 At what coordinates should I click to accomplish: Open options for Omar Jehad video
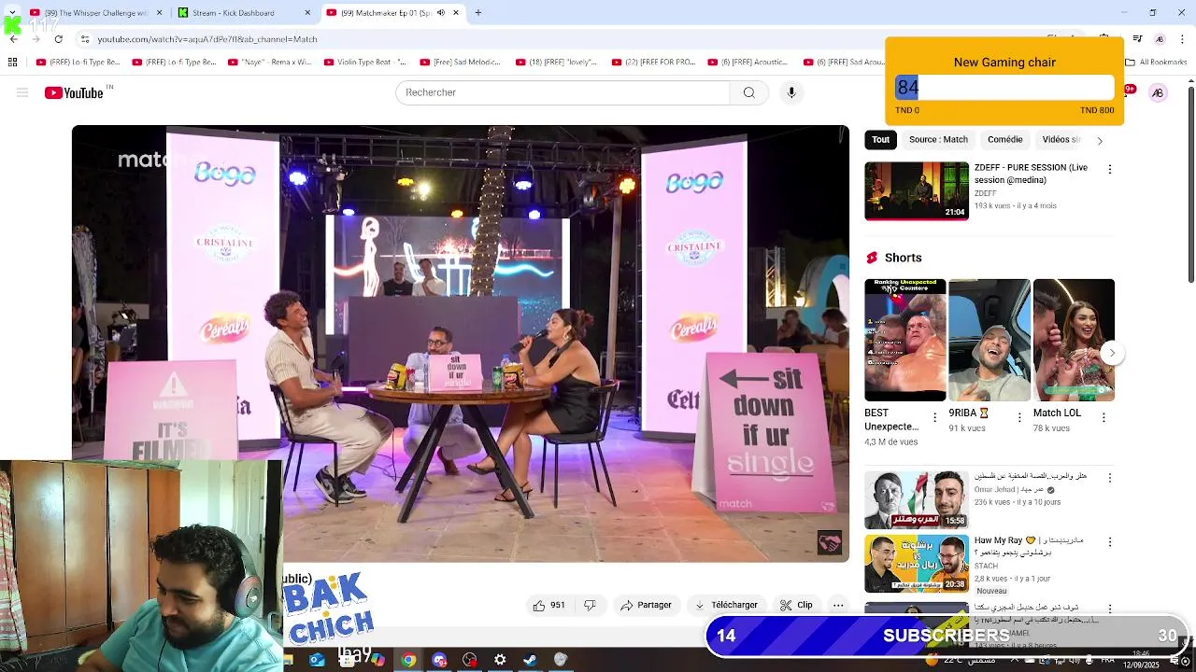(1110, 478)
